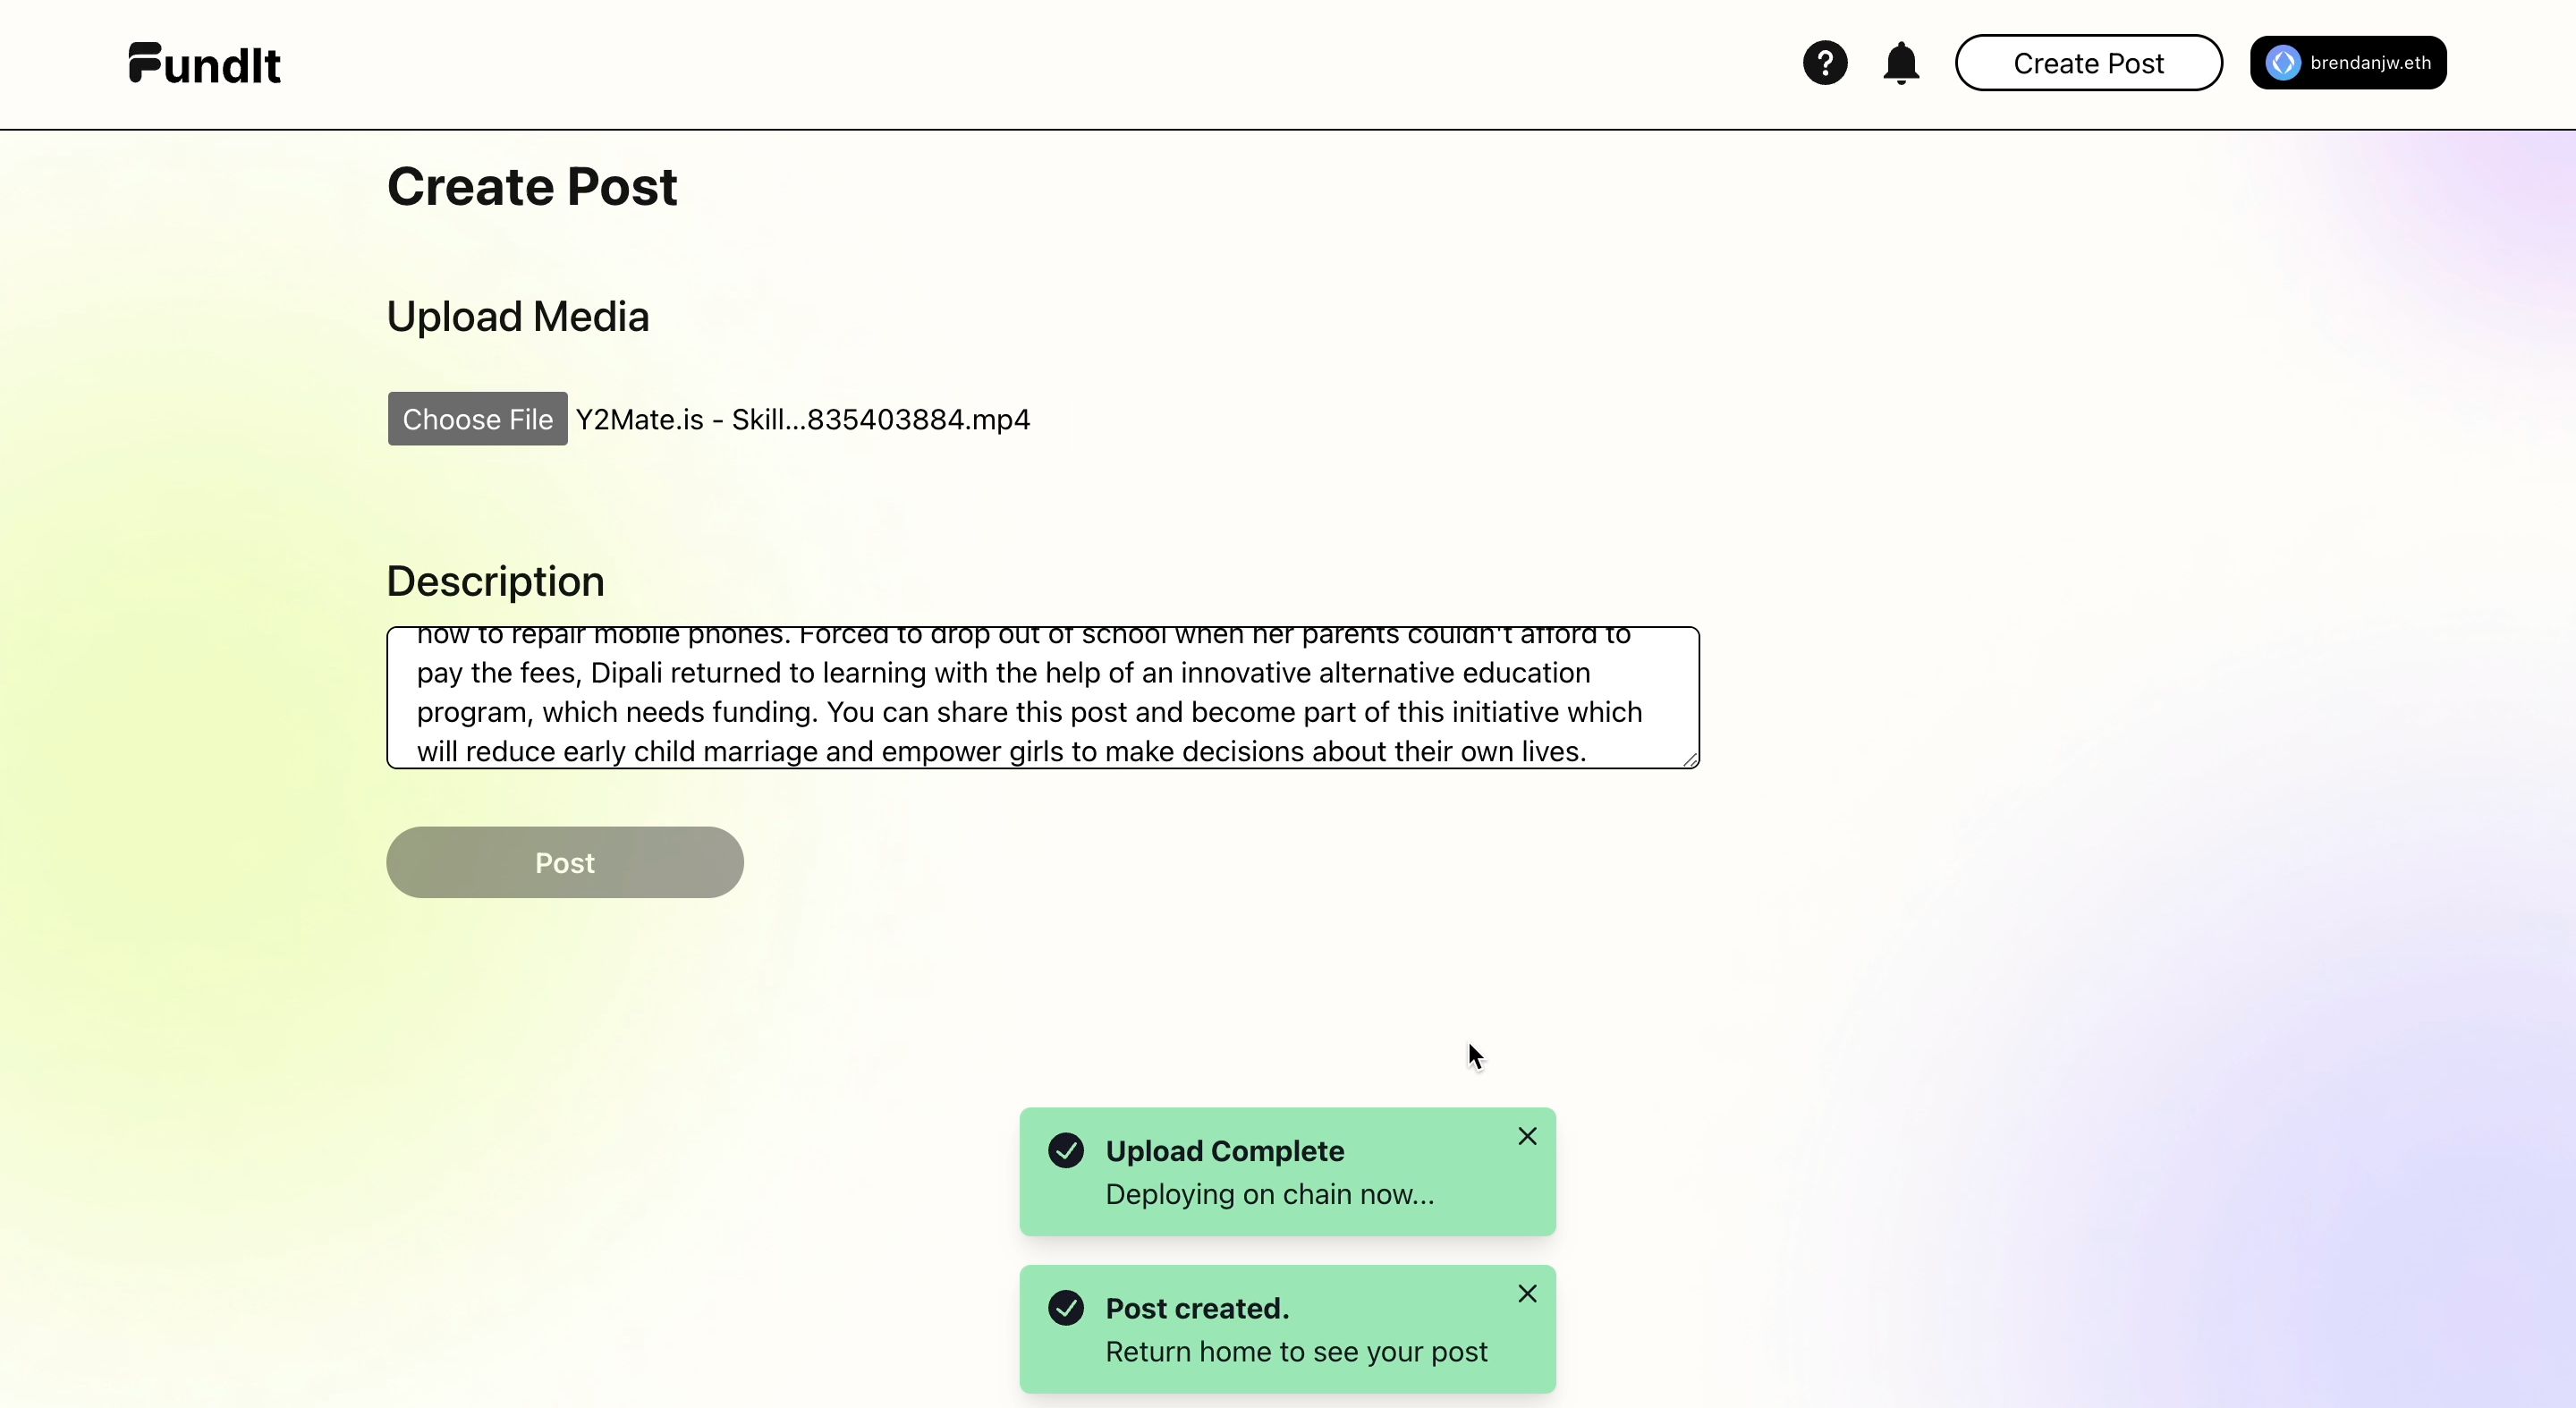2576x1408 pixels.
Task: Open the help/question mark icon
Action: (x=1824, y=63)
